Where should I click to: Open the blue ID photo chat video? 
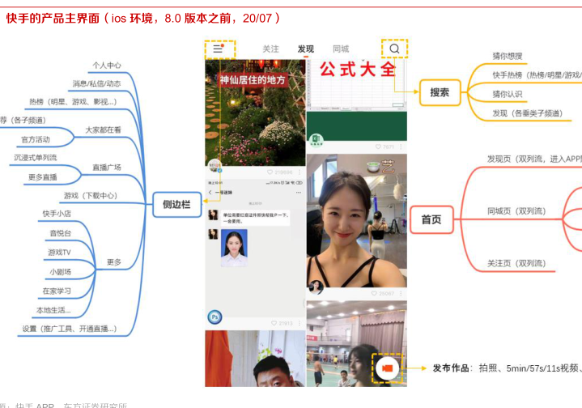[255, 247]
